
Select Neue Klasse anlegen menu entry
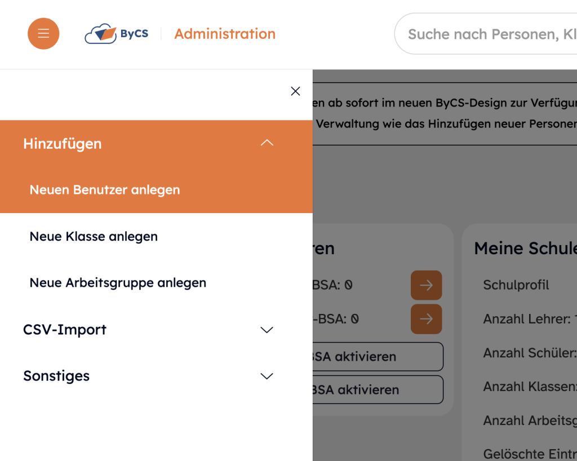94,236
